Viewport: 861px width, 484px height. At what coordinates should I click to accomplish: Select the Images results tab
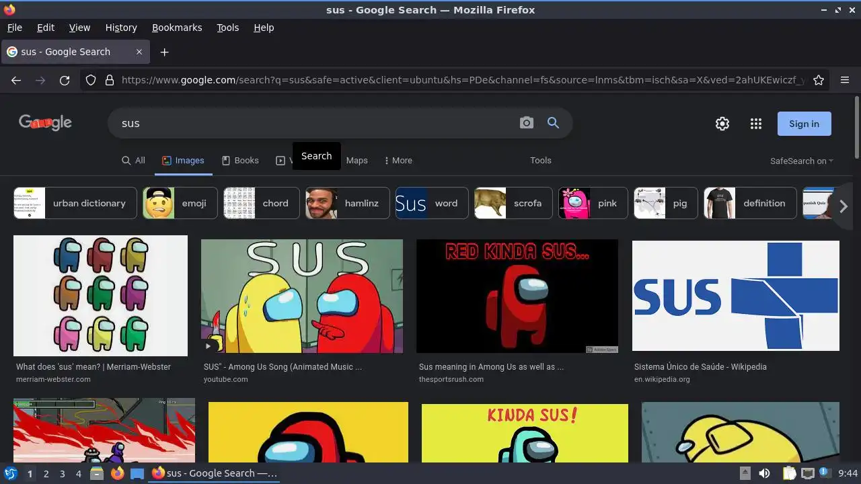click(x=183, y=161)
